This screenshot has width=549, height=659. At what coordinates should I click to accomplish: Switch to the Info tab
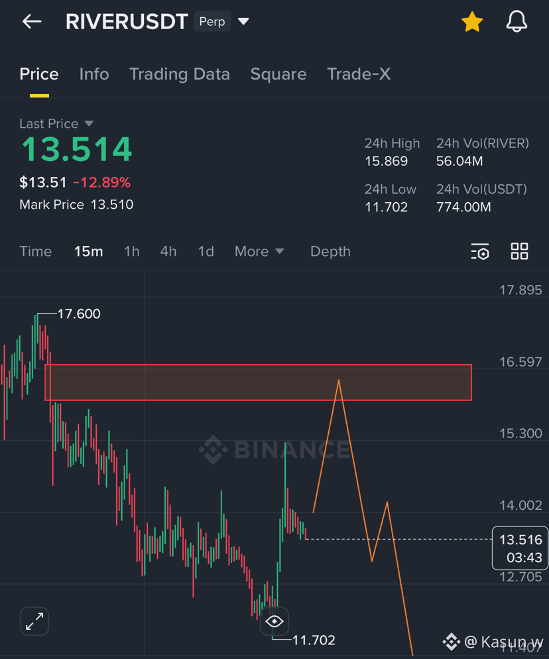[94, 74]
